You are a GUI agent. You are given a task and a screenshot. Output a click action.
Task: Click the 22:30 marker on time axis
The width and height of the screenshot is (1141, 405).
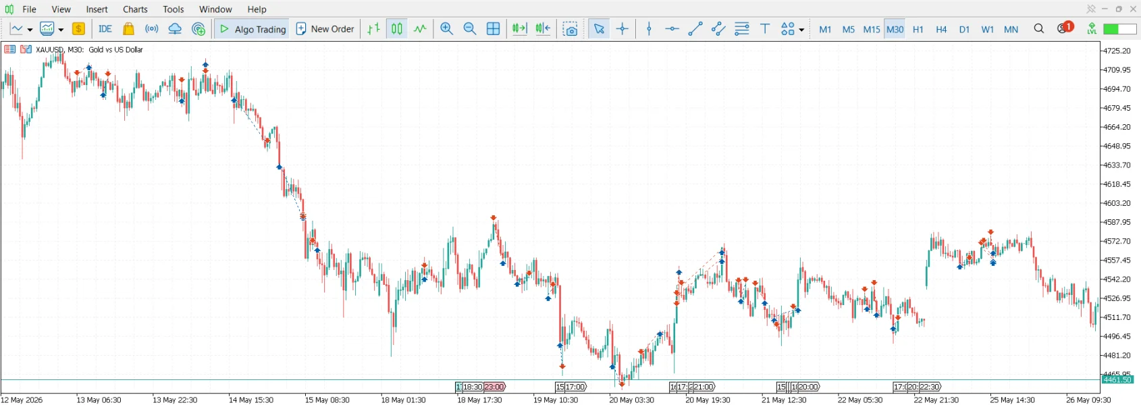pos(930,387)
